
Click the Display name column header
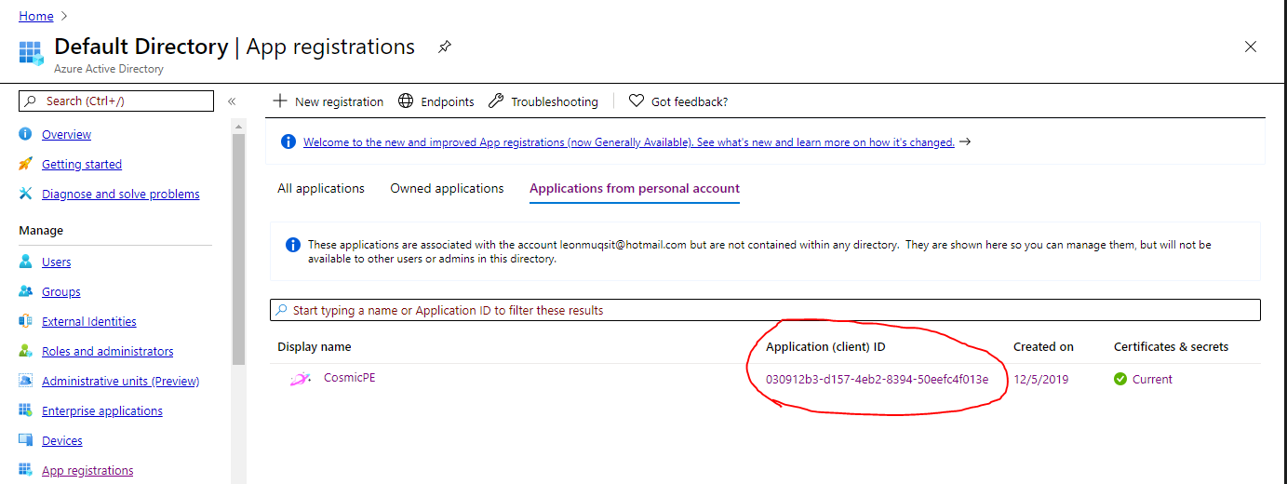tap(315, 346)
